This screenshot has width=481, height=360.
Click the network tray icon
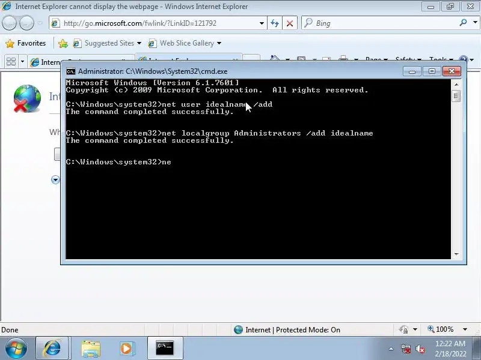point(406,349)
